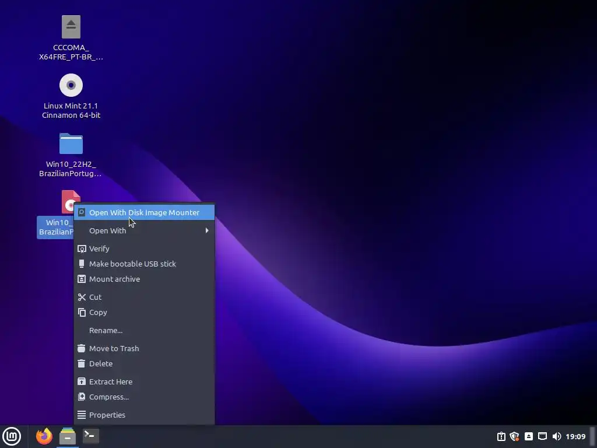Select Rename... menu entry

click(145, 330)
